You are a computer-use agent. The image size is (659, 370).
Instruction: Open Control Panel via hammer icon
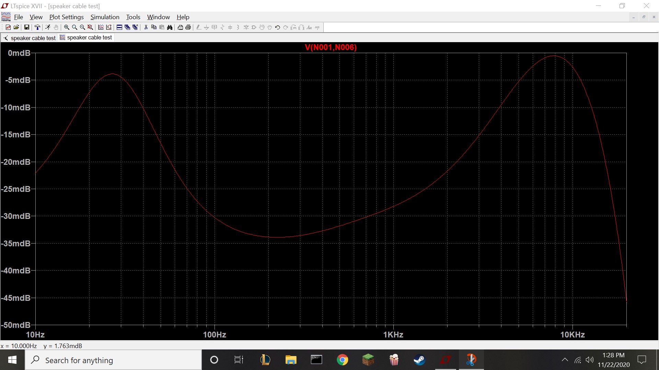coord(37,27)
